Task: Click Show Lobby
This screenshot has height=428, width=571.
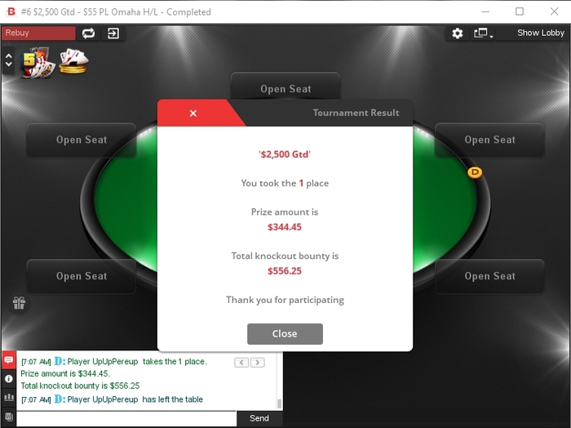Action: click(x=541, y=33)
